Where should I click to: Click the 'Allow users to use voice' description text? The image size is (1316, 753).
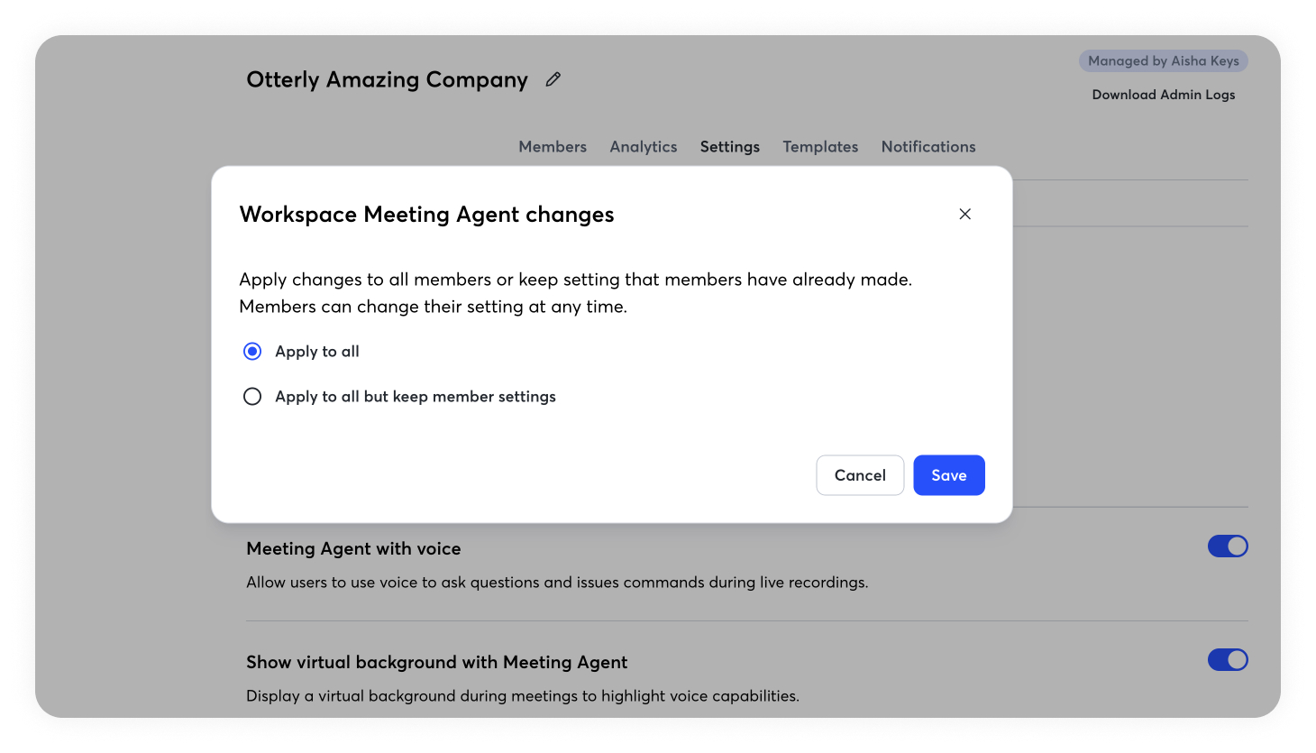[556, 583]
